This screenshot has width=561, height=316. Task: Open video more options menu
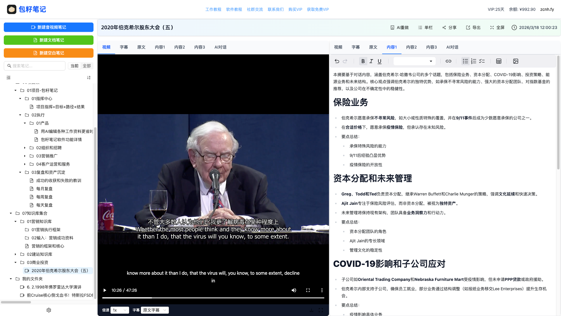322,290
